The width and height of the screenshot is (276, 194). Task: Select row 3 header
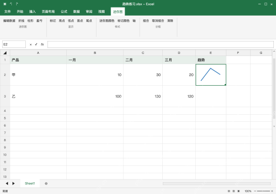(5, 96)
